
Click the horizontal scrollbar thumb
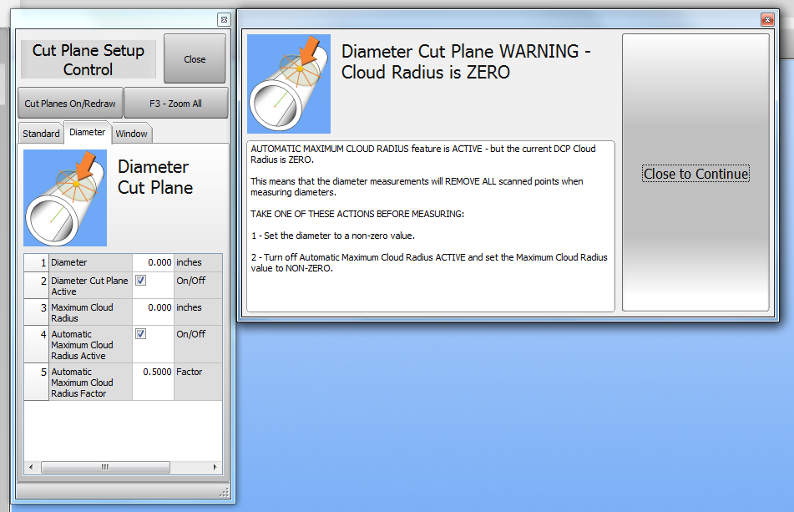[105, 468]
